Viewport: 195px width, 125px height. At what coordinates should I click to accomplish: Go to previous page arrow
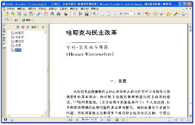click(77, 120)
